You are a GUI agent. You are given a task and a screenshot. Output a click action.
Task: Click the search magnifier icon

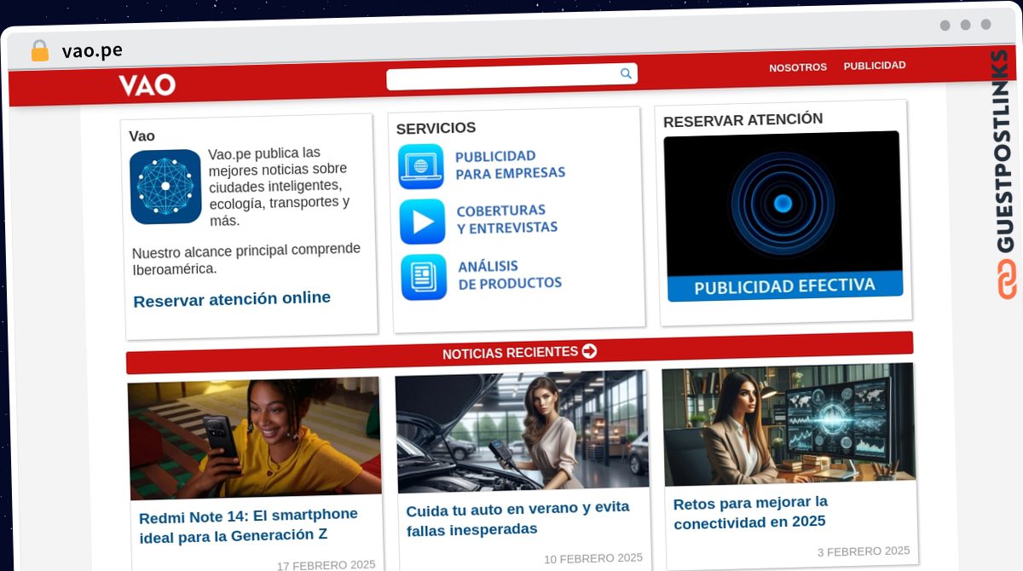point(626,74)
